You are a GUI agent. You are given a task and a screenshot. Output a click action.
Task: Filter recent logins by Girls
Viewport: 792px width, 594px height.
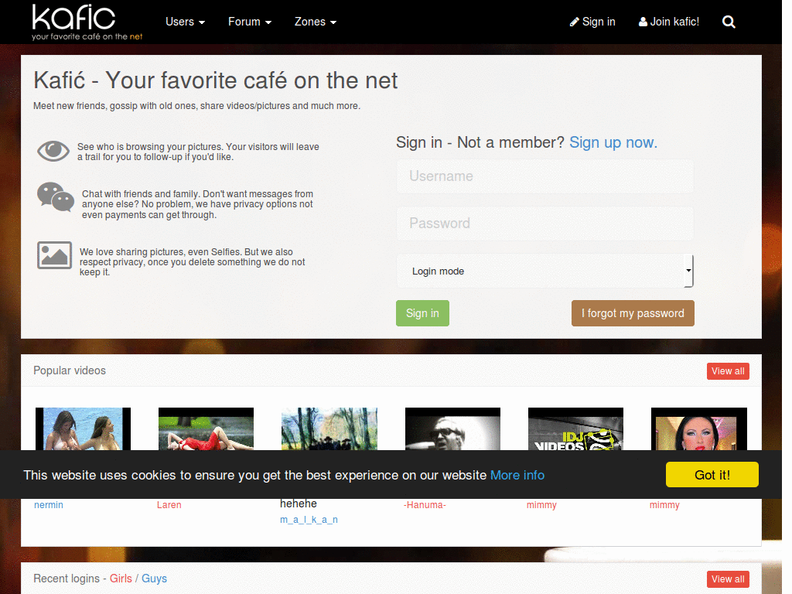coord(121,579)
